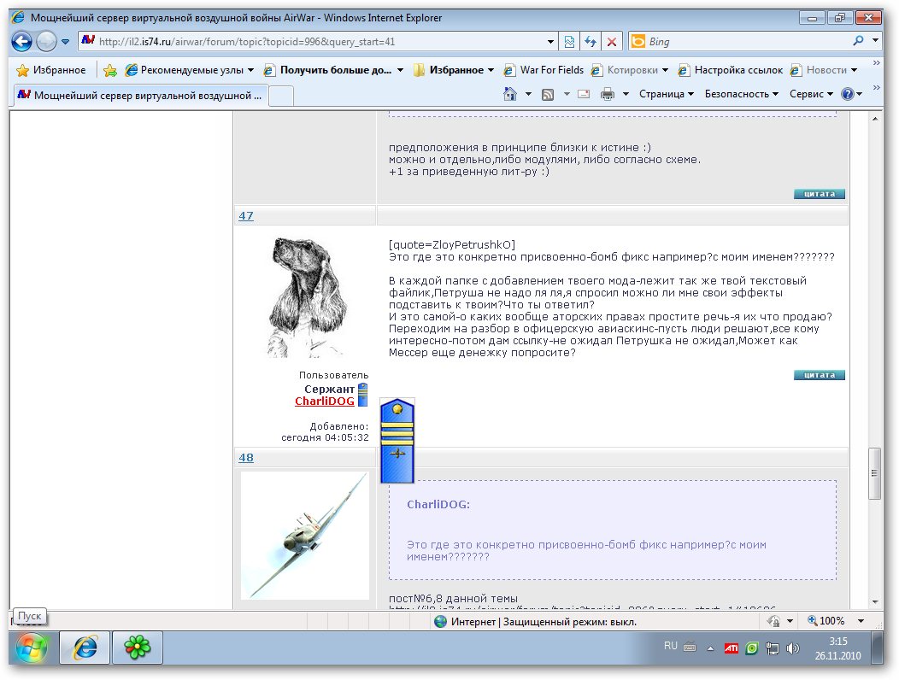Open the Windows Start orb
The width and height of the screenshot is (899, 680).
tap(32, 648)
